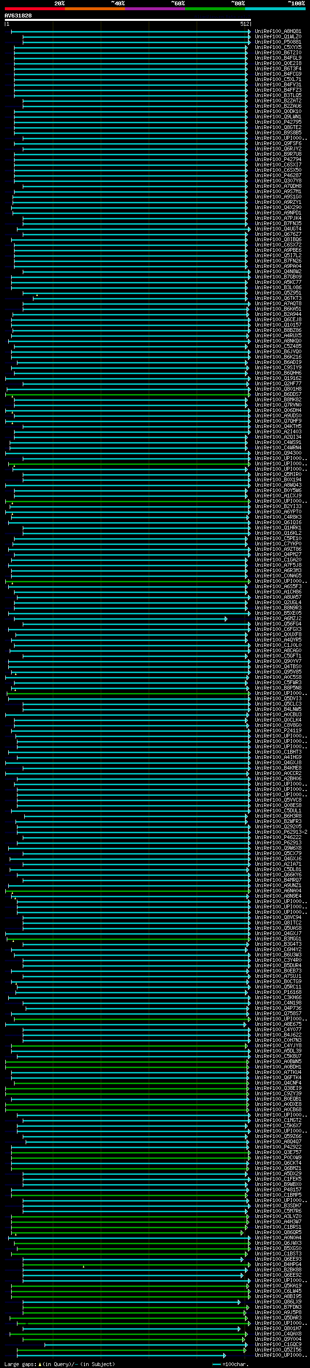Select the UniRef100_Q0DK10 label

tap(278, 112)
